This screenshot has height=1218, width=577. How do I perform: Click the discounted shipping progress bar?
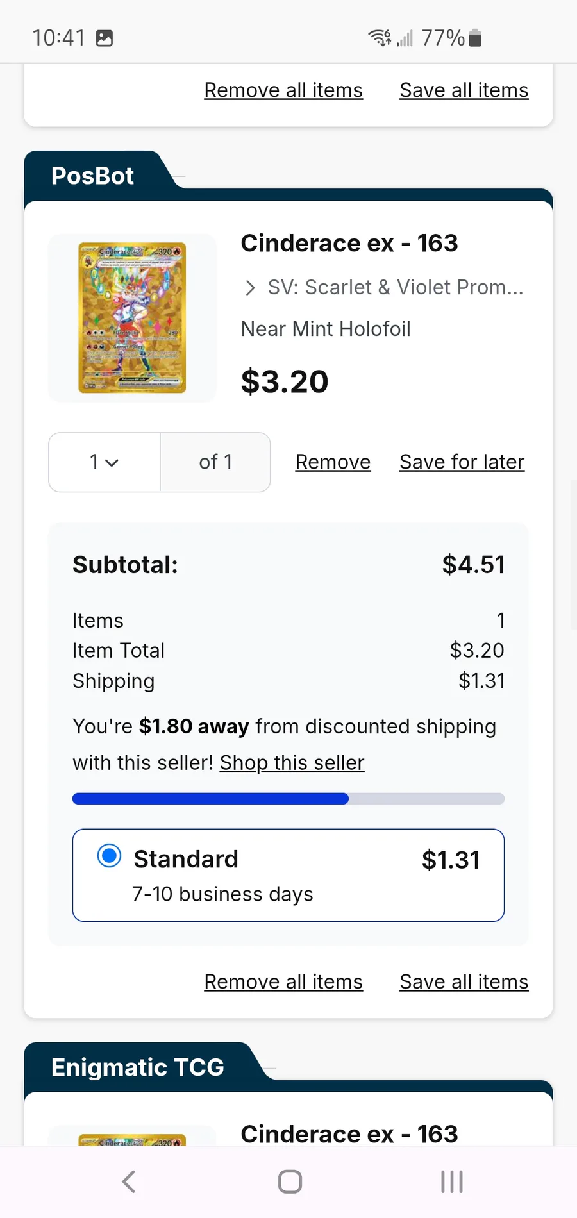pos(288,799)
